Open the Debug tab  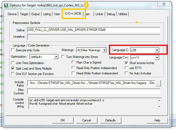click(x=111, y=14)
